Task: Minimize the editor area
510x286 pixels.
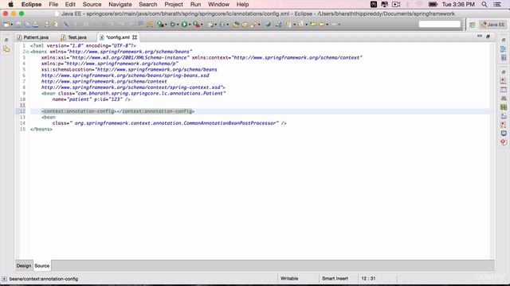Action: pyautogui.click(x=480, y=37)
